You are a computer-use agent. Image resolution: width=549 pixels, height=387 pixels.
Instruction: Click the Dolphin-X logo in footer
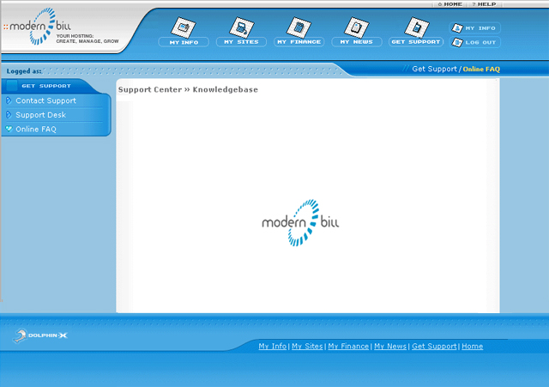point(40,336)
